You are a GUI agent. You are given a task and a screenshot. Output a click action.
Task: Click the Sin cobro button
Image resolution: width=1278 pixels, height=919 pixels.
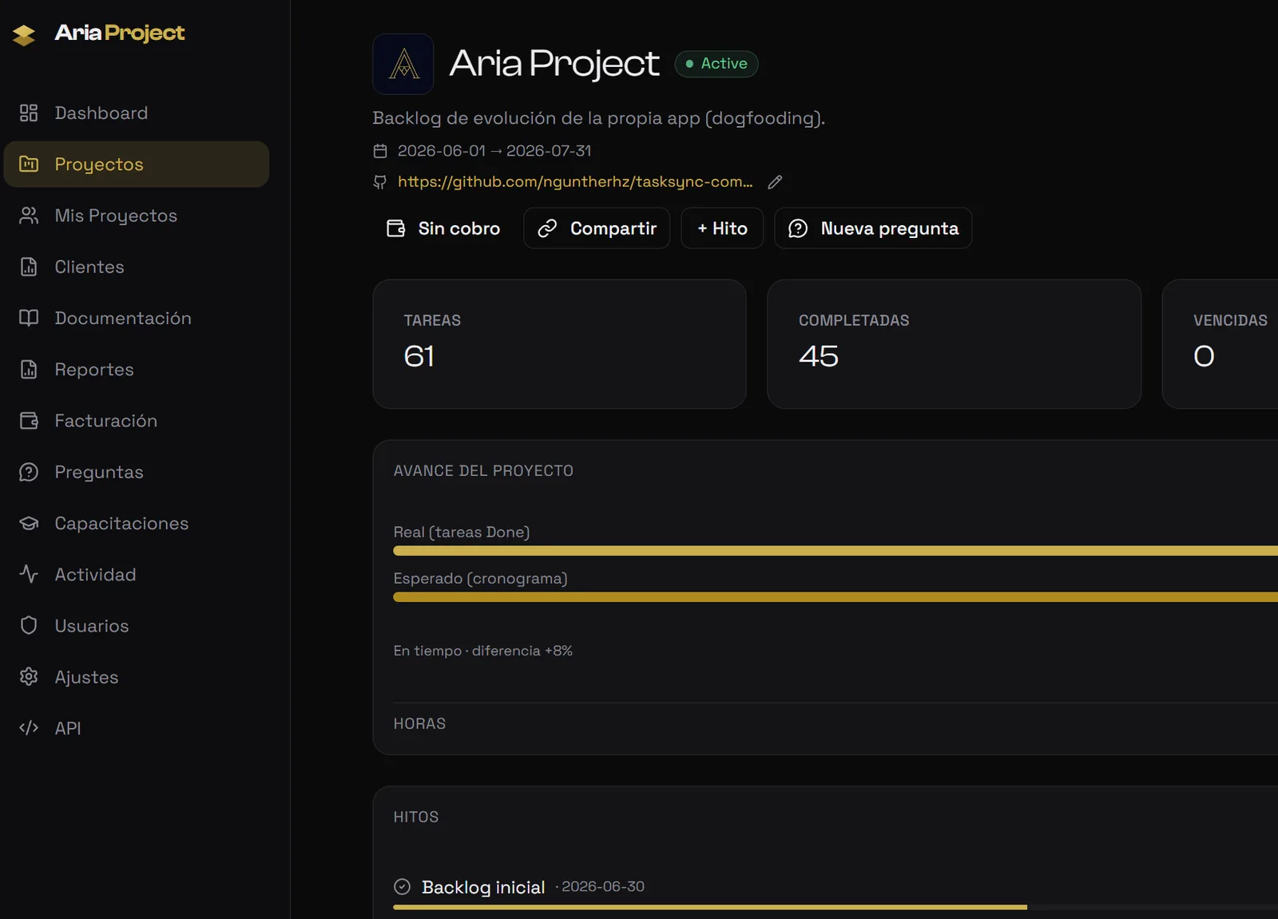[x=443, y=228]
